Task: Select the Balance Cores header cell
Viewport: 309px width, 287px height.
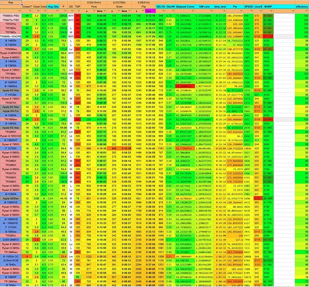Action: 185,7
